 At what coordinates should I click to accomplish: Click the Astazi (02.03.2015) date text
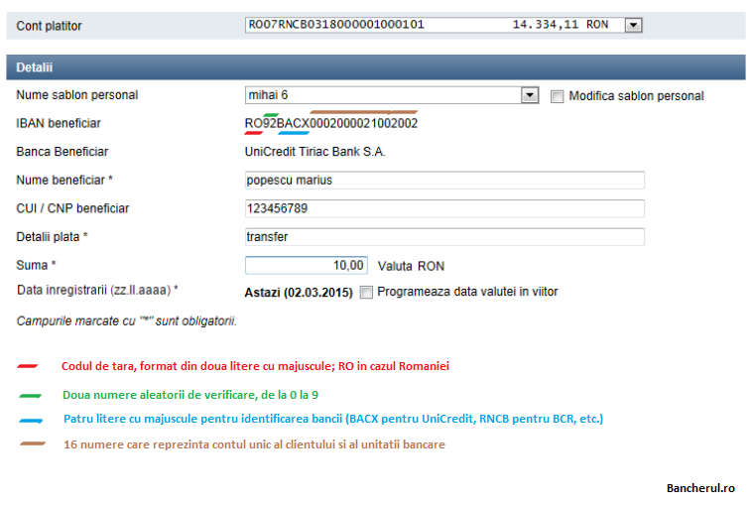[x=299, y=293]
